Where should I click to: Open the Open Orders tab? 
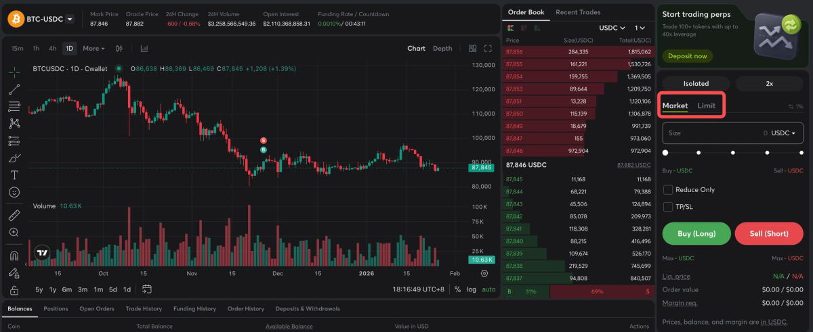click(x=97, y=309)
